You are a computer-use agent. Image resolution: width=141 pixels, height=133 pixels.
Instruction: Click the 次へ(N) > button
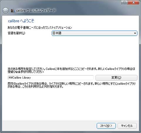click(x=106, y=126)
